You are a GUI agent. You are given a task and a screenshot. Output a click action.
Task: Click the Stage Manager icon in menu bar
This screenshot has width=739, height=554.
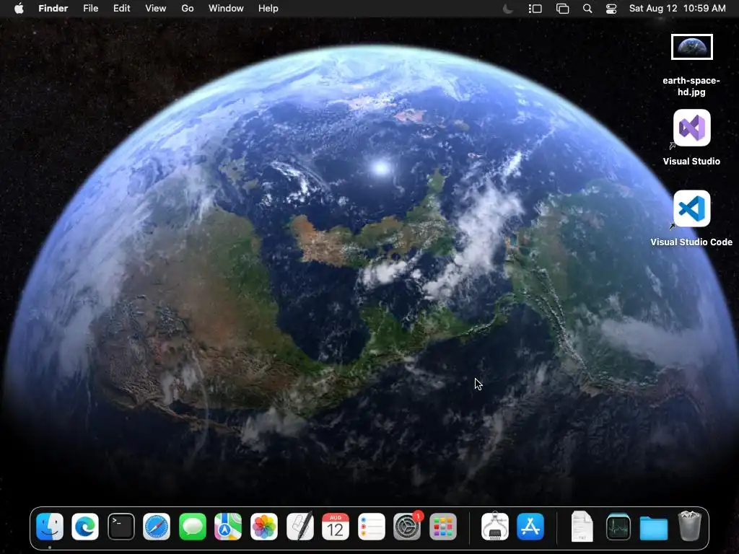coord(535,9)
